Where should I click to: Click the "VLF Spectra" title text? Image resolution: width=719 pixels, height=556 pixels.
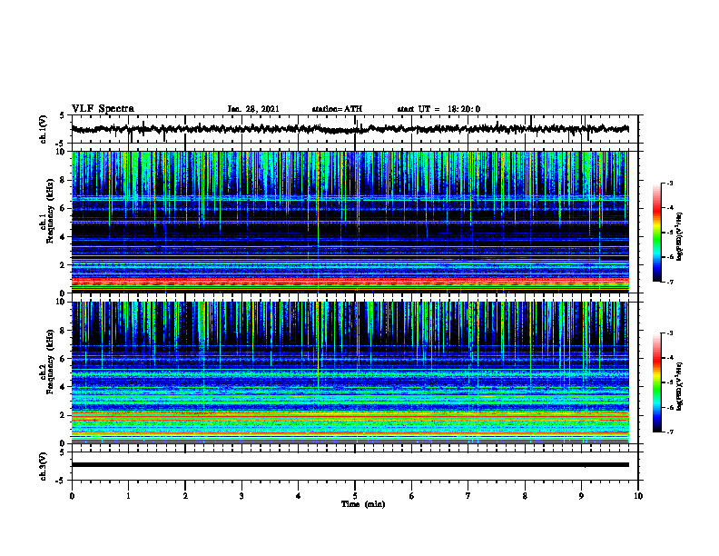103,109
